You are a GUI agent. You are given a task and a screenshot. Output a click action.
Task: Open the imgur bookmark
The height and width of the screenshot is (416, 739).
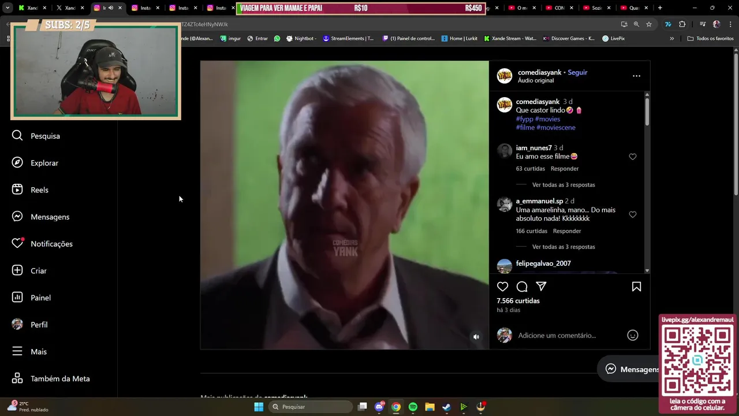tap(230, 39)
